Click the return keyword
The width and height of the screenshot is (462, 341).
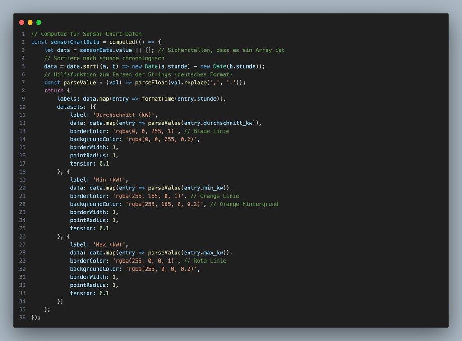pyautogui.click(x=54, y=91)
